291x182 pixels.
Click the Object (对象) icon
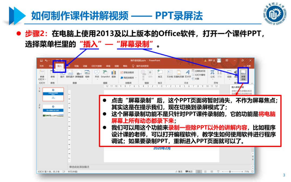tap(196, 79)
